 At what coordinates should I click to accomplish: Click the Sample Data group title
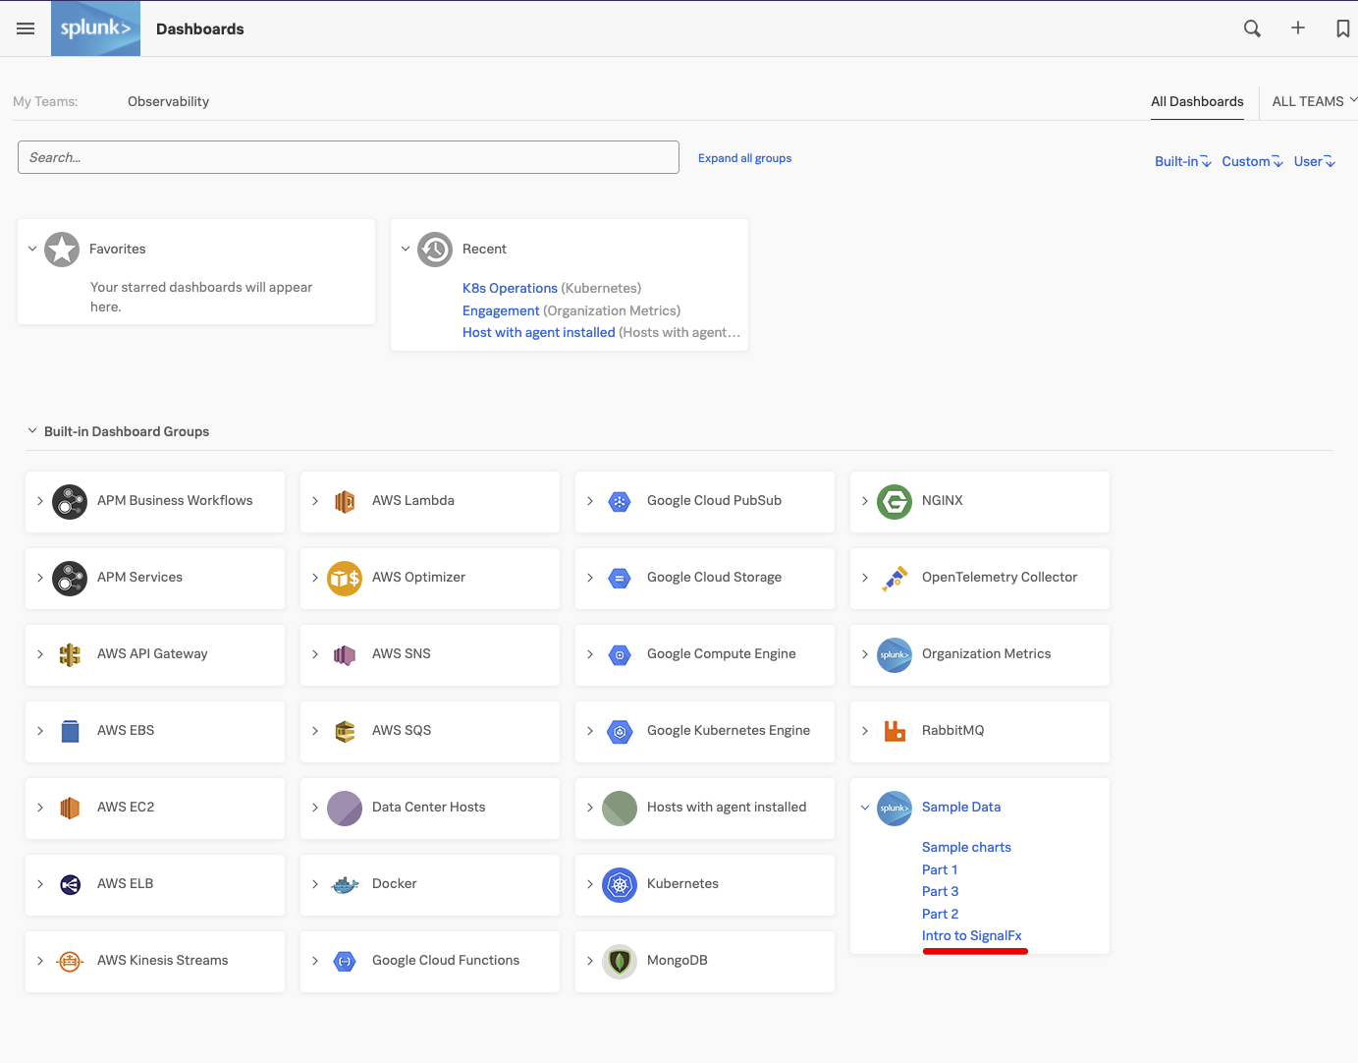(961, 807)
